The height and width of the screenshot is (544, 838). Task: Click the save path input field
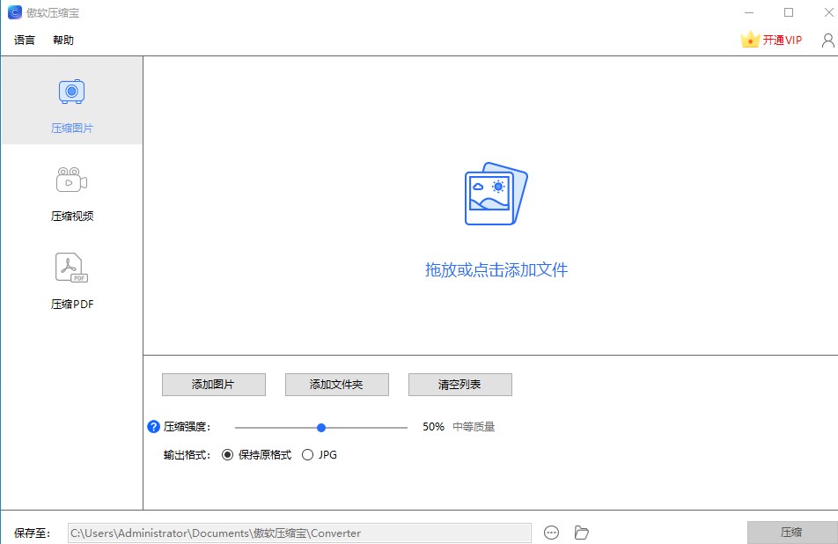tap(299, 533)
